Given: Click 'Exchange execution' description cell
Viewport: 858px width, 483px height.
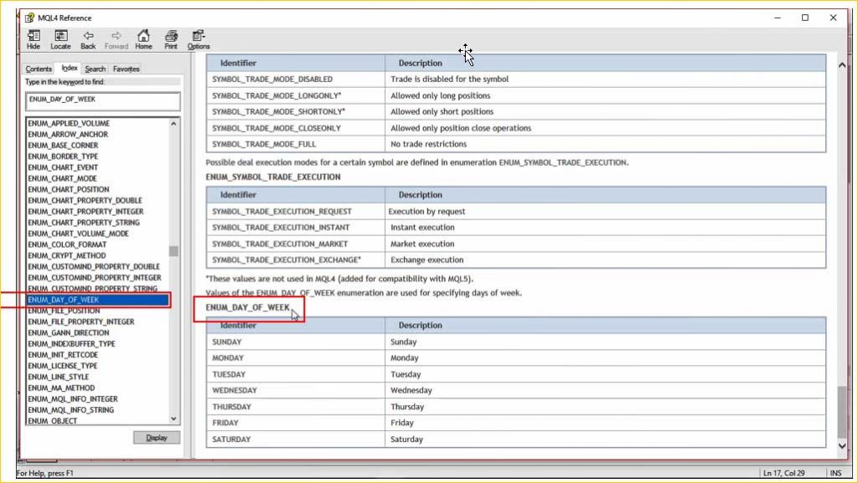Looking at the screenshot, I should [x=605, y=260].
